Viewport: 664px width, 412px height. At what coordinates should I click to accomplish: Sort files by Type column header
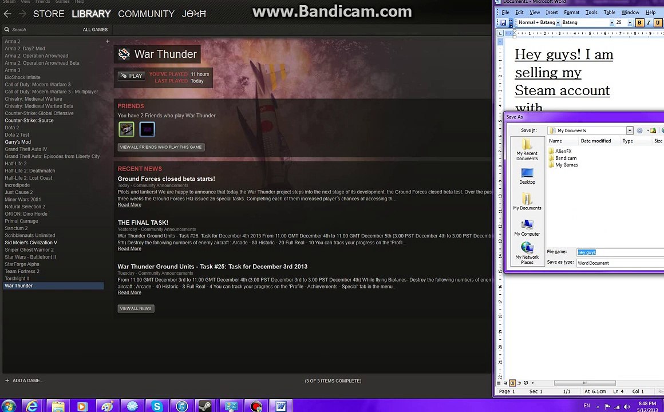point(635,141)
